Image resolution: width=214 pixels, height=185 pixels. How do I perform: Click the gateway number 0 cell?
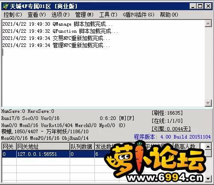tap(9, 154)
